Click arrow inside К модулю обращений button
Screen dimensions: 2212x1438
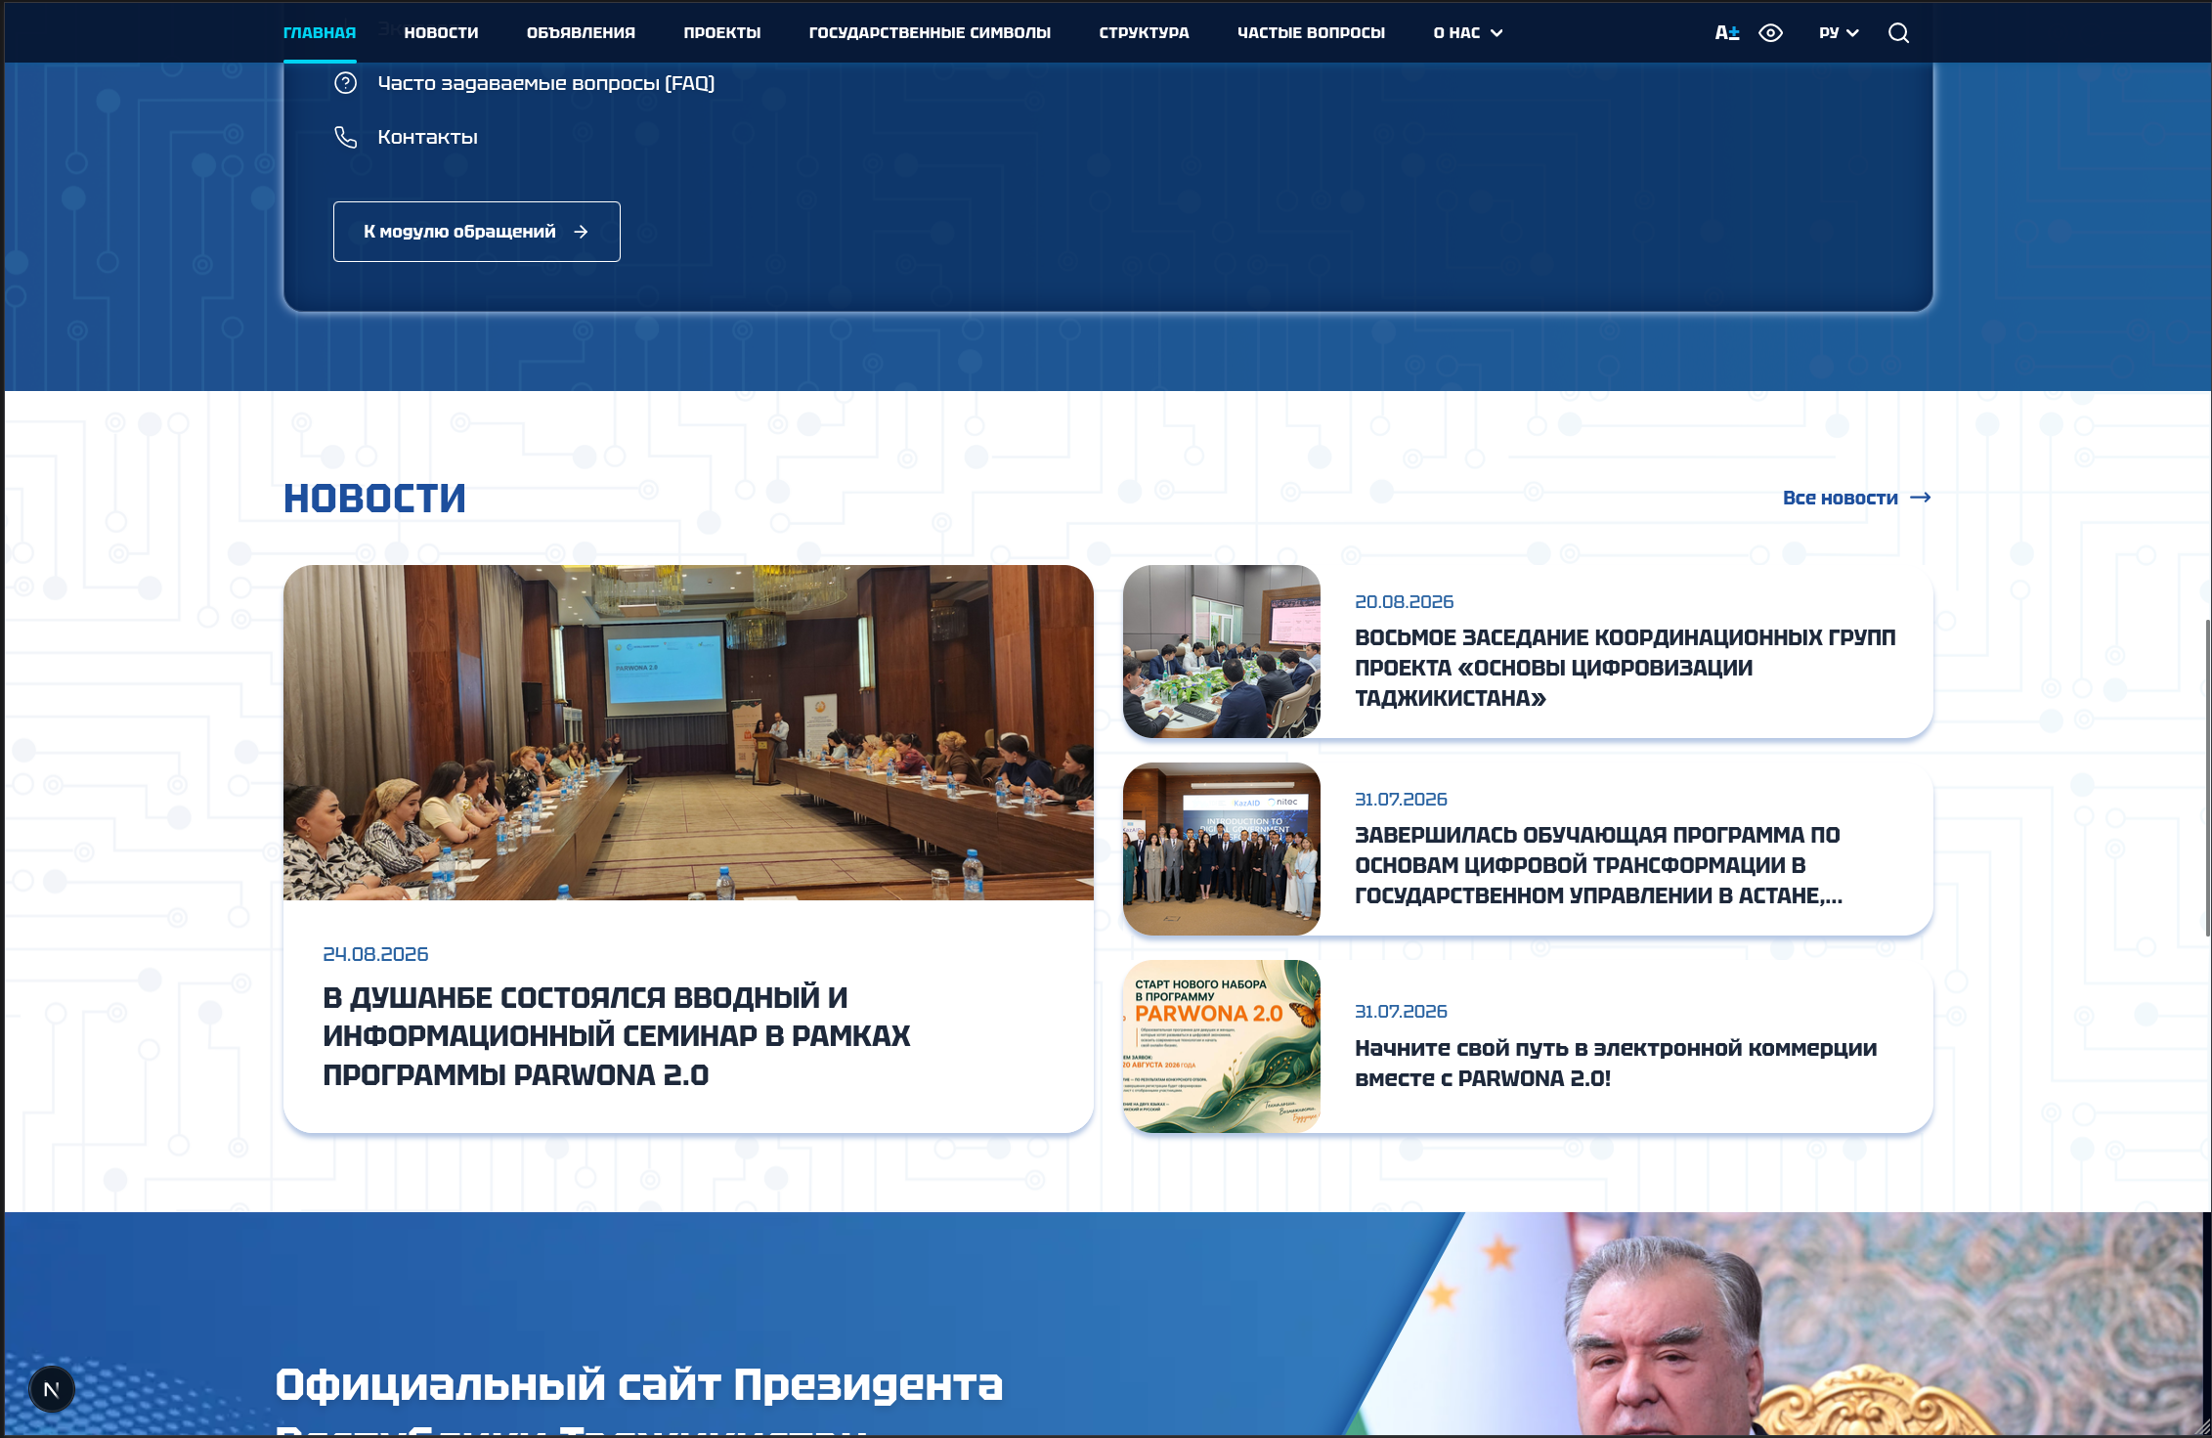[581, 232]
